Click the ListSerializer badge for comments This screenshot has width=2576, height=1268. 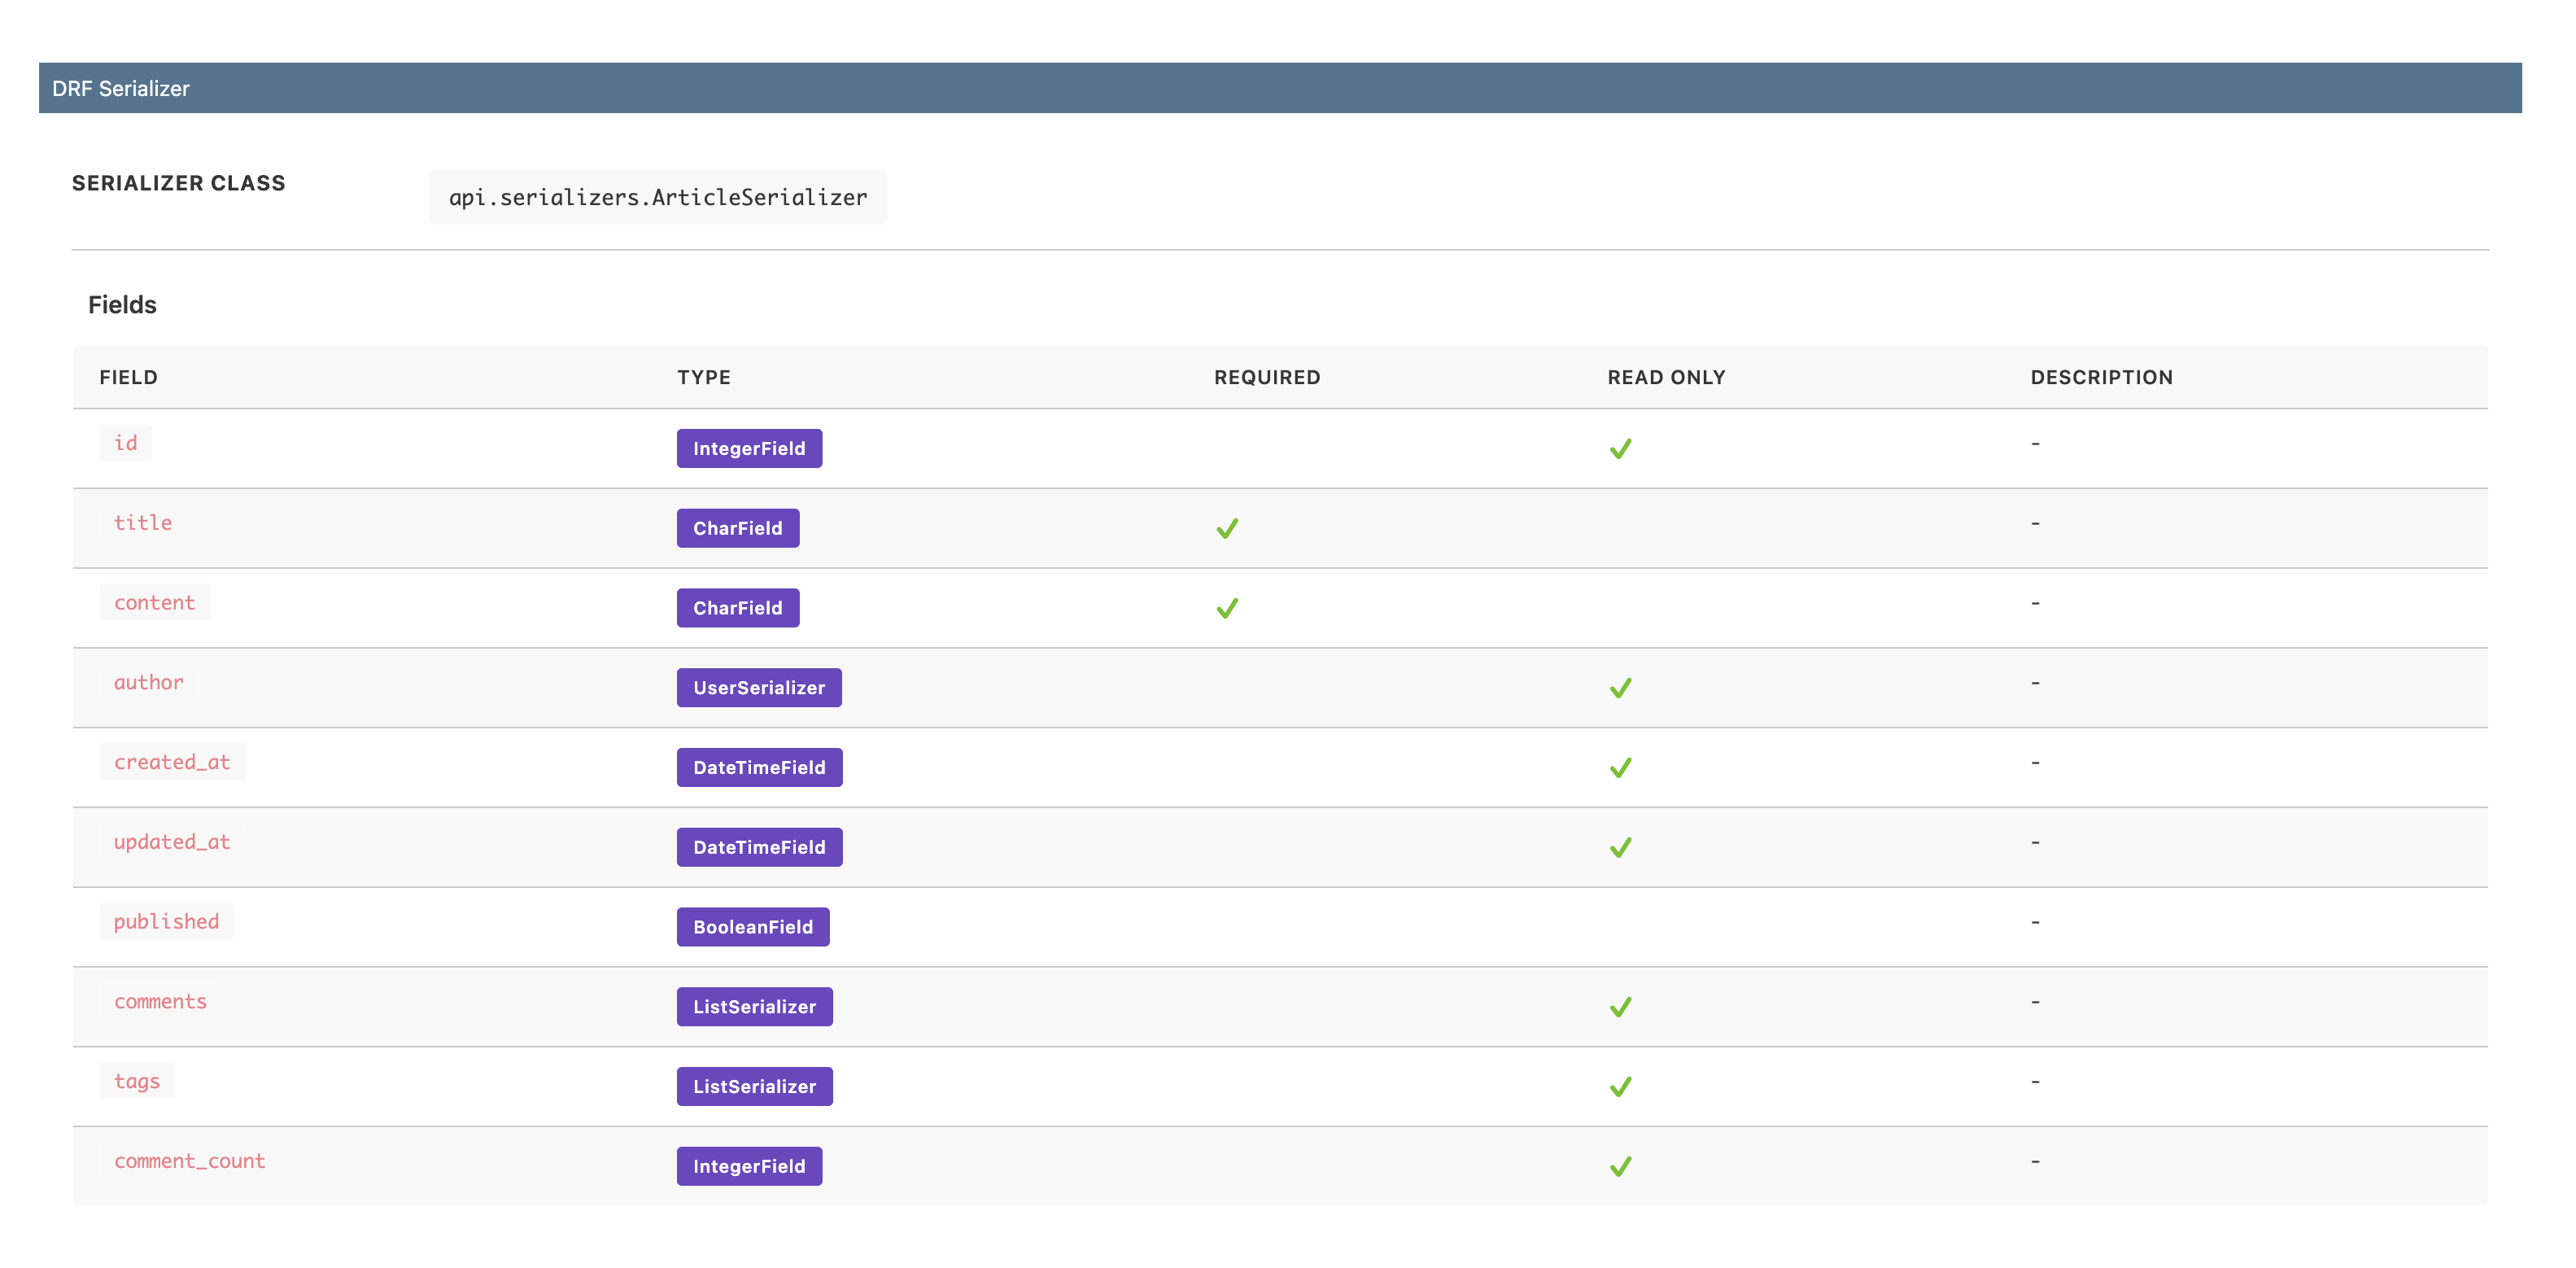tap(754, 1007)
